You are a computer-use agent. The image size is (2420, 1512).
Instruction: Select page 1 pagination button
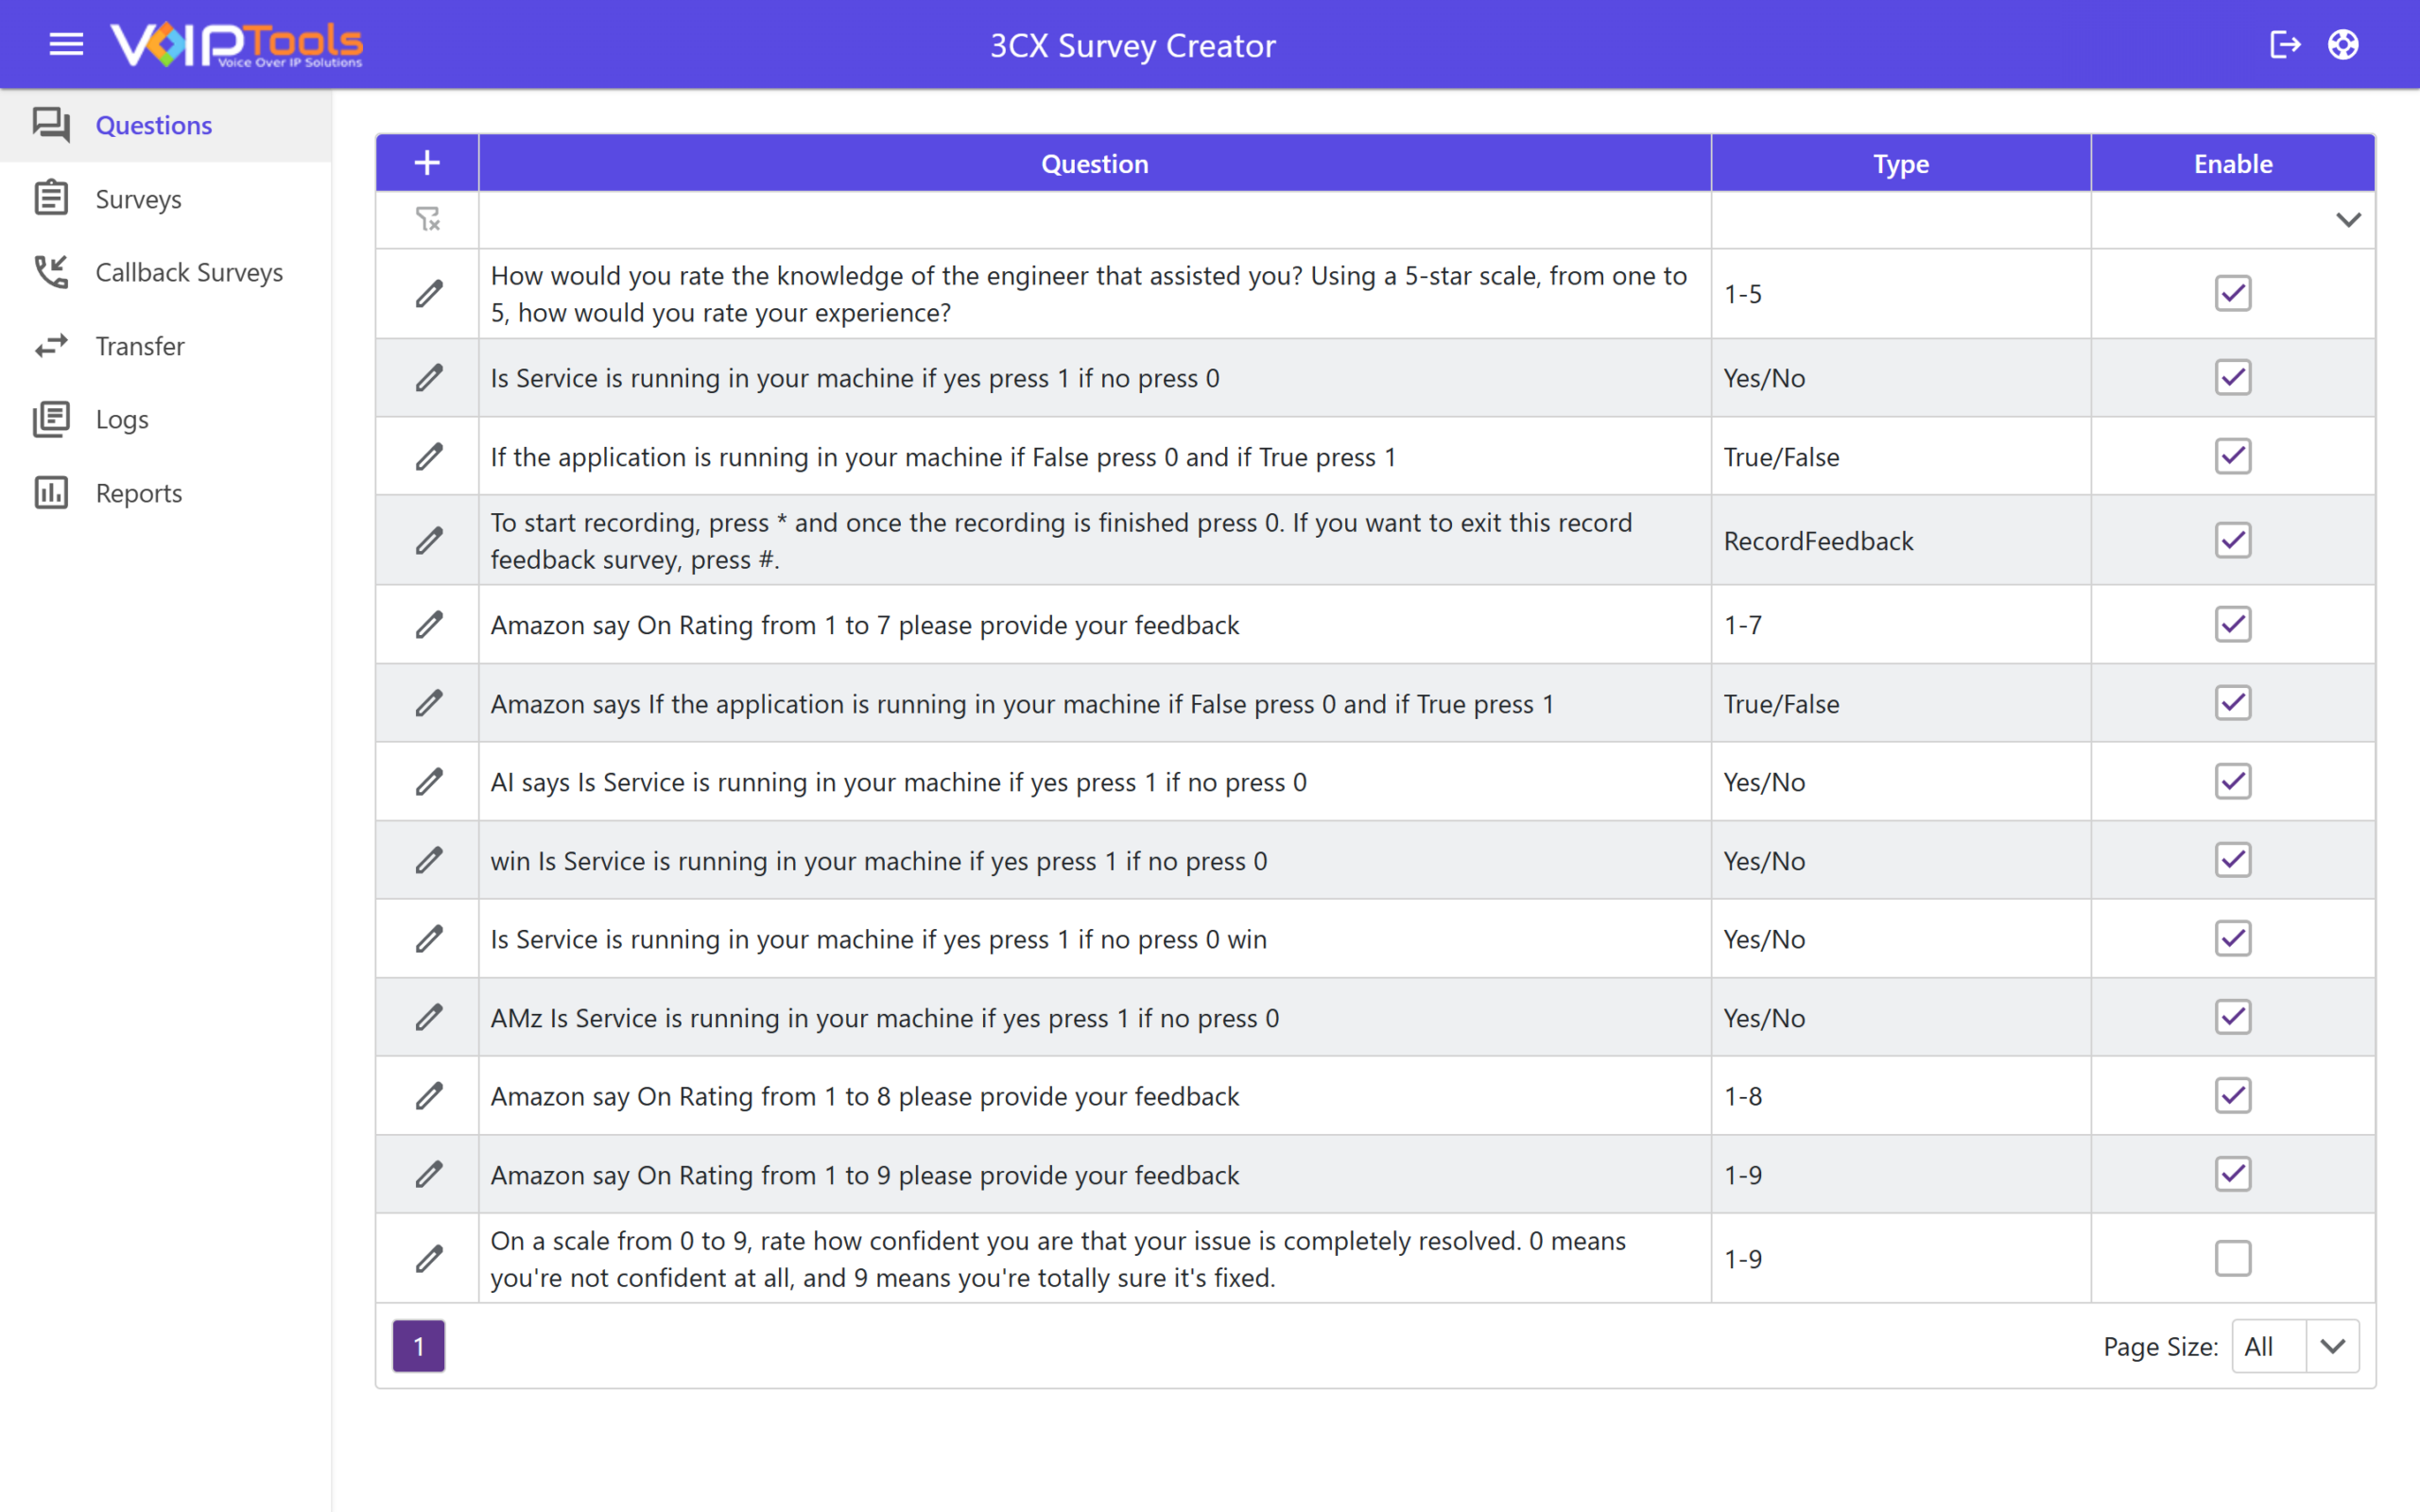(418, 1346)
